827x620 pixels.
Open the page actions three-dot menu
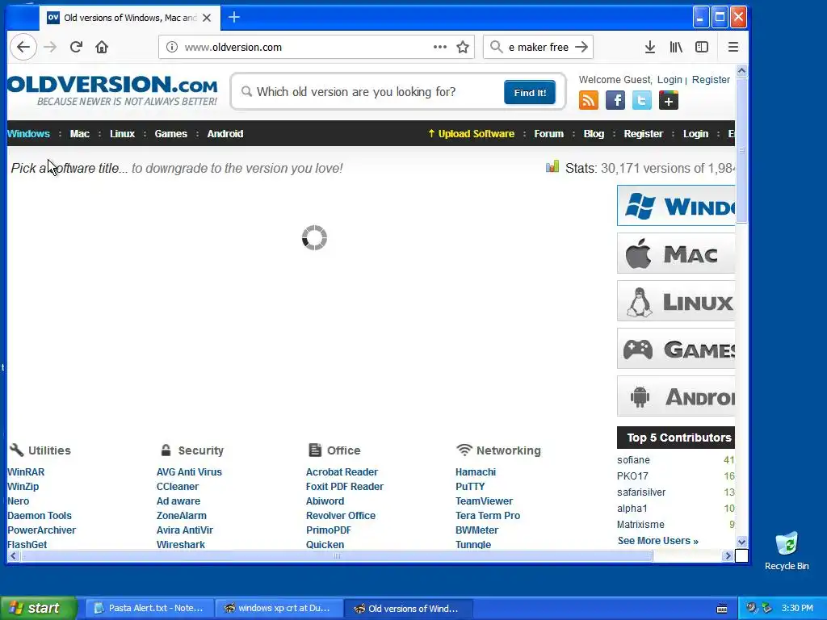[440, 47]
